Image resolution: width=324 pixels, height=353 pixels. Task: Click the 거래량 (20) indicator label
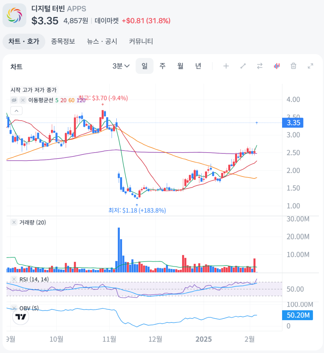pyautogui.click(x=33, y=222)
